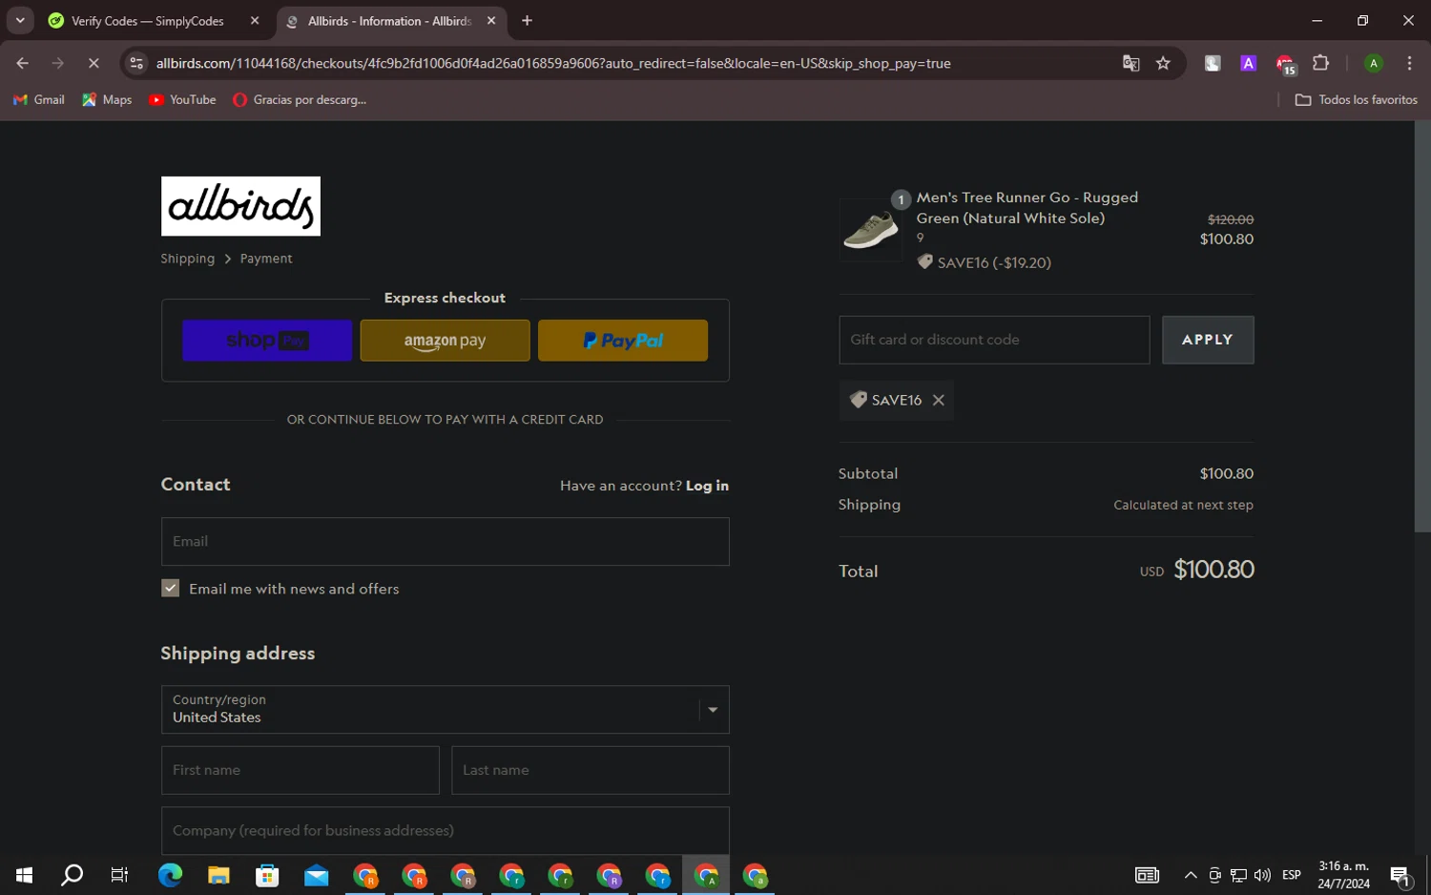The image size is (1431, 895).
Task: Click the address bar URL
Action: click(x=553, y=63)
